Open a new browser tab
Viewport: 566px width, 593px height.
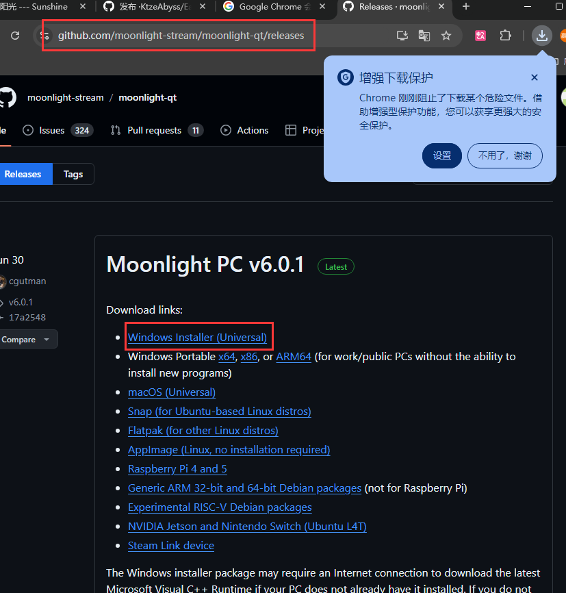466,6
